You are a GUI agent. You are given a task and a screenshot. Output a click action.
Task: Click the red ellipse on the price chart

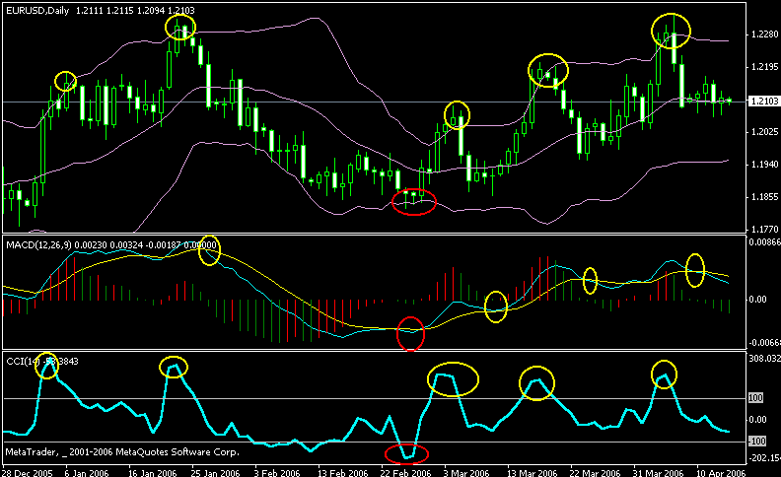point(414,202)
